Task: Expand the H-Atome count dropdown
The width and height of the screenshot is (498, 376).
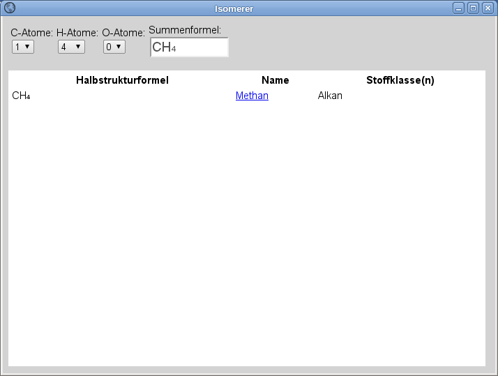Action: 70,47
